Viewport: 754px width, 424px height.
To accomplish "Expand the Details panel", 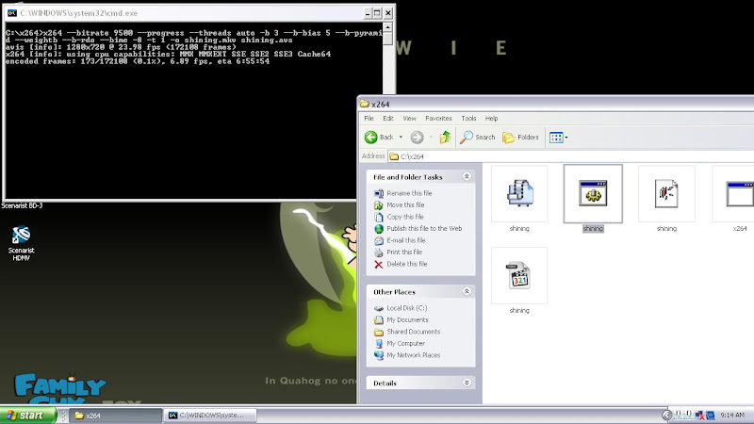I will (x=467, y=383).
